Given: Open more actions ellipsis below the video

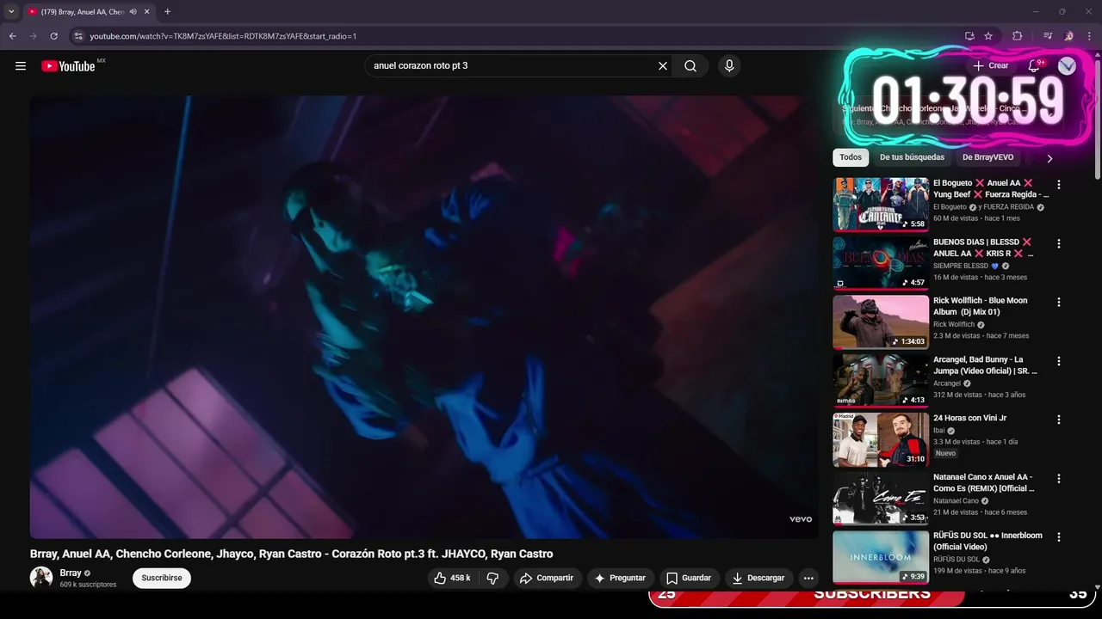Looking at the screenshot, I should click(808, 578).
